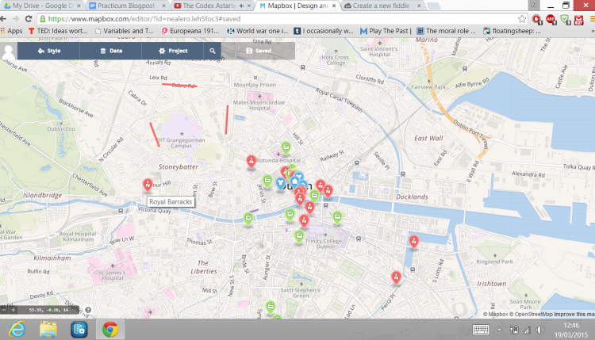The height and width of the screenshot is (340, 595).
Task: Open floatingsheep bookmark
Action: (512, 31)
